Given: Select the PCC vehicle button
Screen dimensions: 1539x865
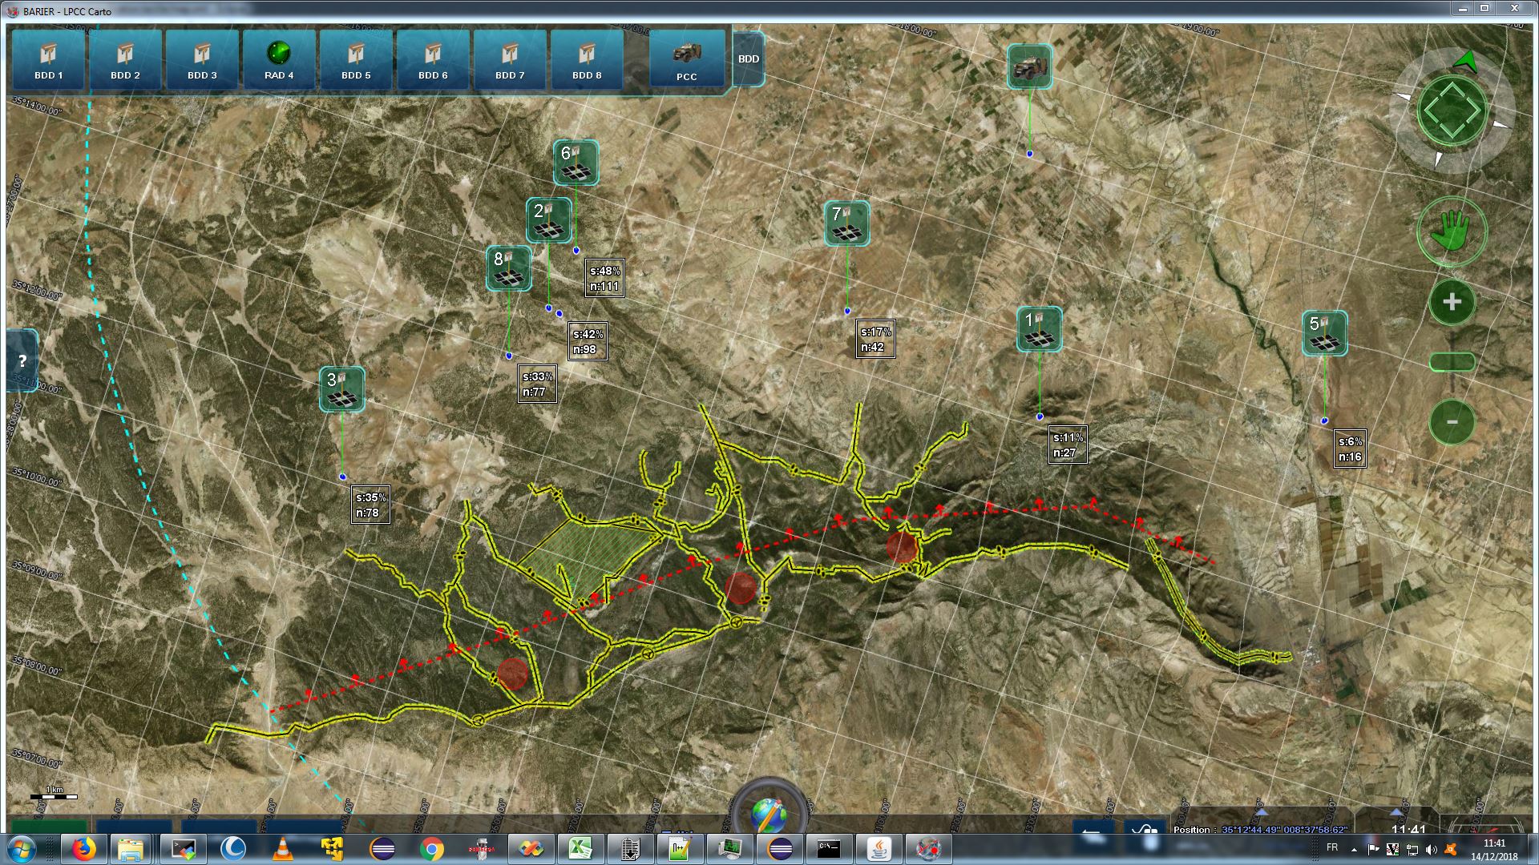Looking at the screenshot, I should 687,60.
